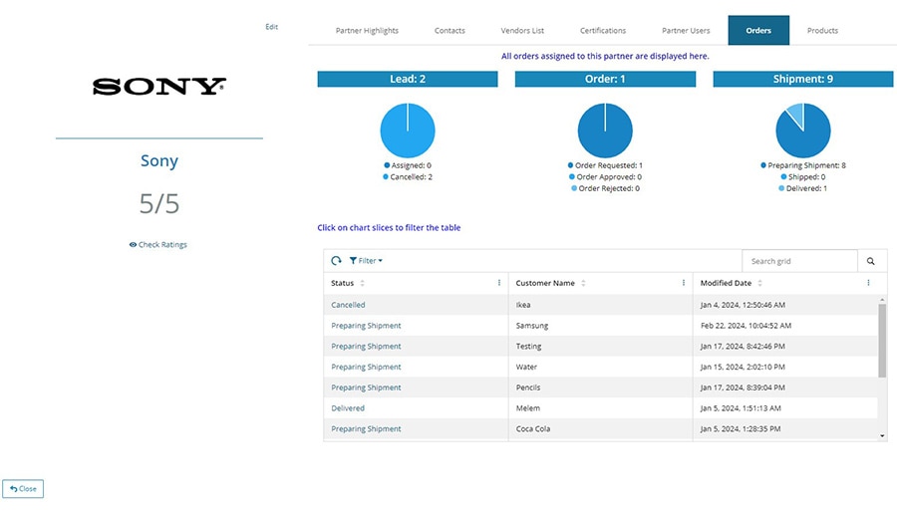Open Preparing Shipment link for Pencils
This screenshot has height=514, width=897.
pyautogui.click(x=366, y=387)
